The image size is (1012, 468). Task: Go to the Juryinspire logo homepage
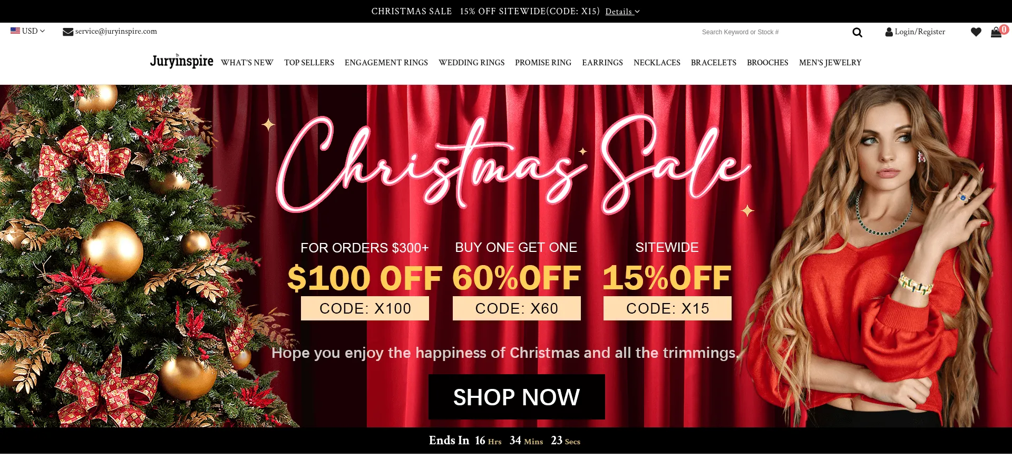coord(181,62)
